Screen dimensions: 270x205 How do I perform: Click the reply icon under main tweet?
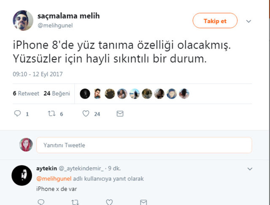[17, 114]
